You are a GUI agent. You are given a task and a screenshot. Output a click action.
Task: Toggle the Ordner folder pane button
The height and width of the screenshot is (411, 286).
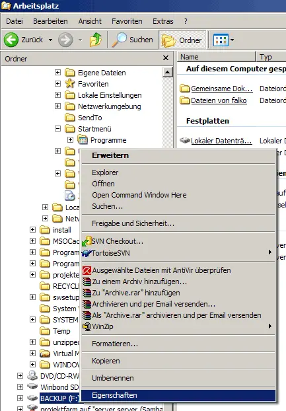[x=182, y=40]
